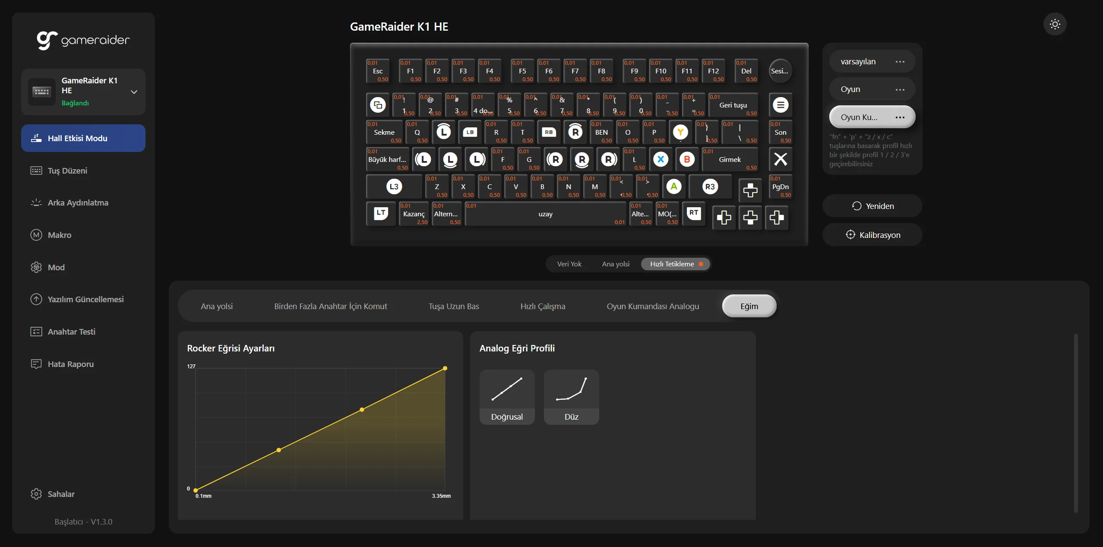Click the LT trigger key
Viewport: 1103px width, 547px height.
click(x=381, y=213)
